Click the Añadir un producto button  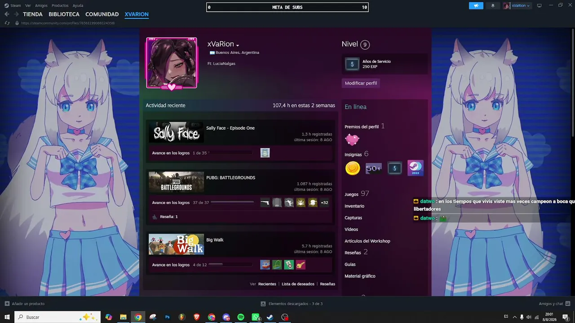point(25,304)
